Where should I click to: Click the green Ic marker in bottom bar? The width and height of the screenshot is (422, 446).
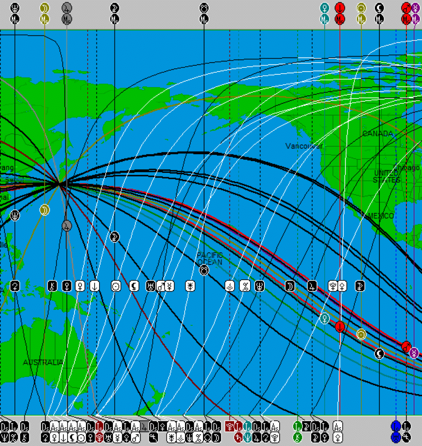[x=298, y=426]
